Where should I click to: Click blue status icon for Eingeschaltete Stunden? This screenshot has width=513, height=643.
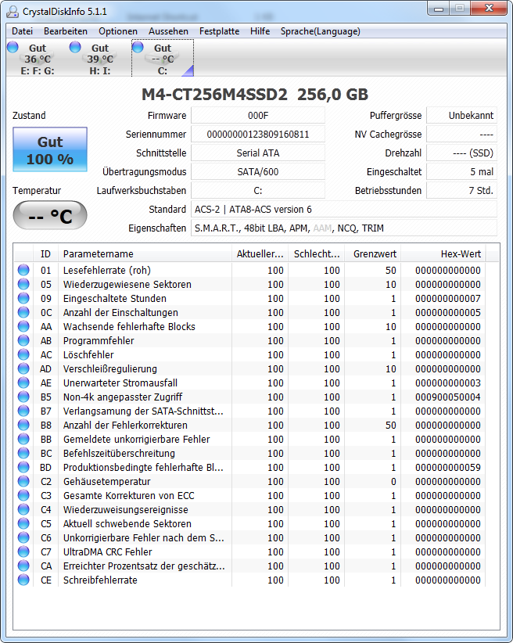coord(23,298)
